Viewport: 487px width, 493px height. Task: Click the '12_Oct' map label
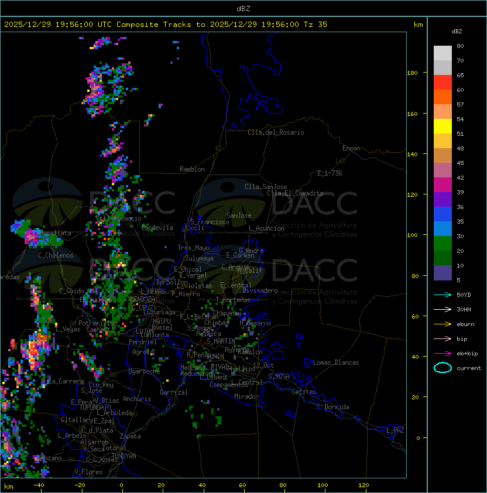[x=263, y=365]
